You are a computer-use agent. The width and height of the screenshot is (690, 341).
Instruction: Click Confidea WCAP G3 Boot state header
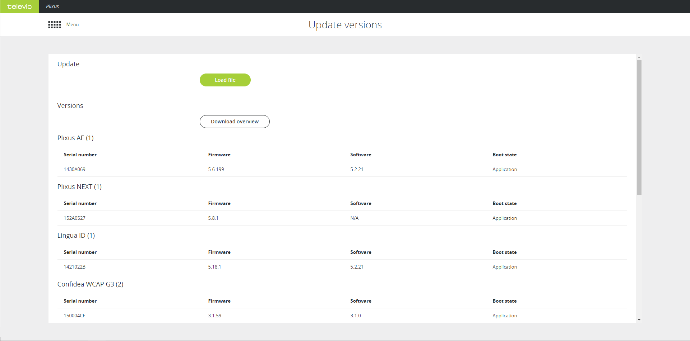pos(504,301)
